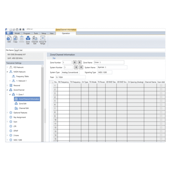Decrease Zone Number with down arrow

80,63
